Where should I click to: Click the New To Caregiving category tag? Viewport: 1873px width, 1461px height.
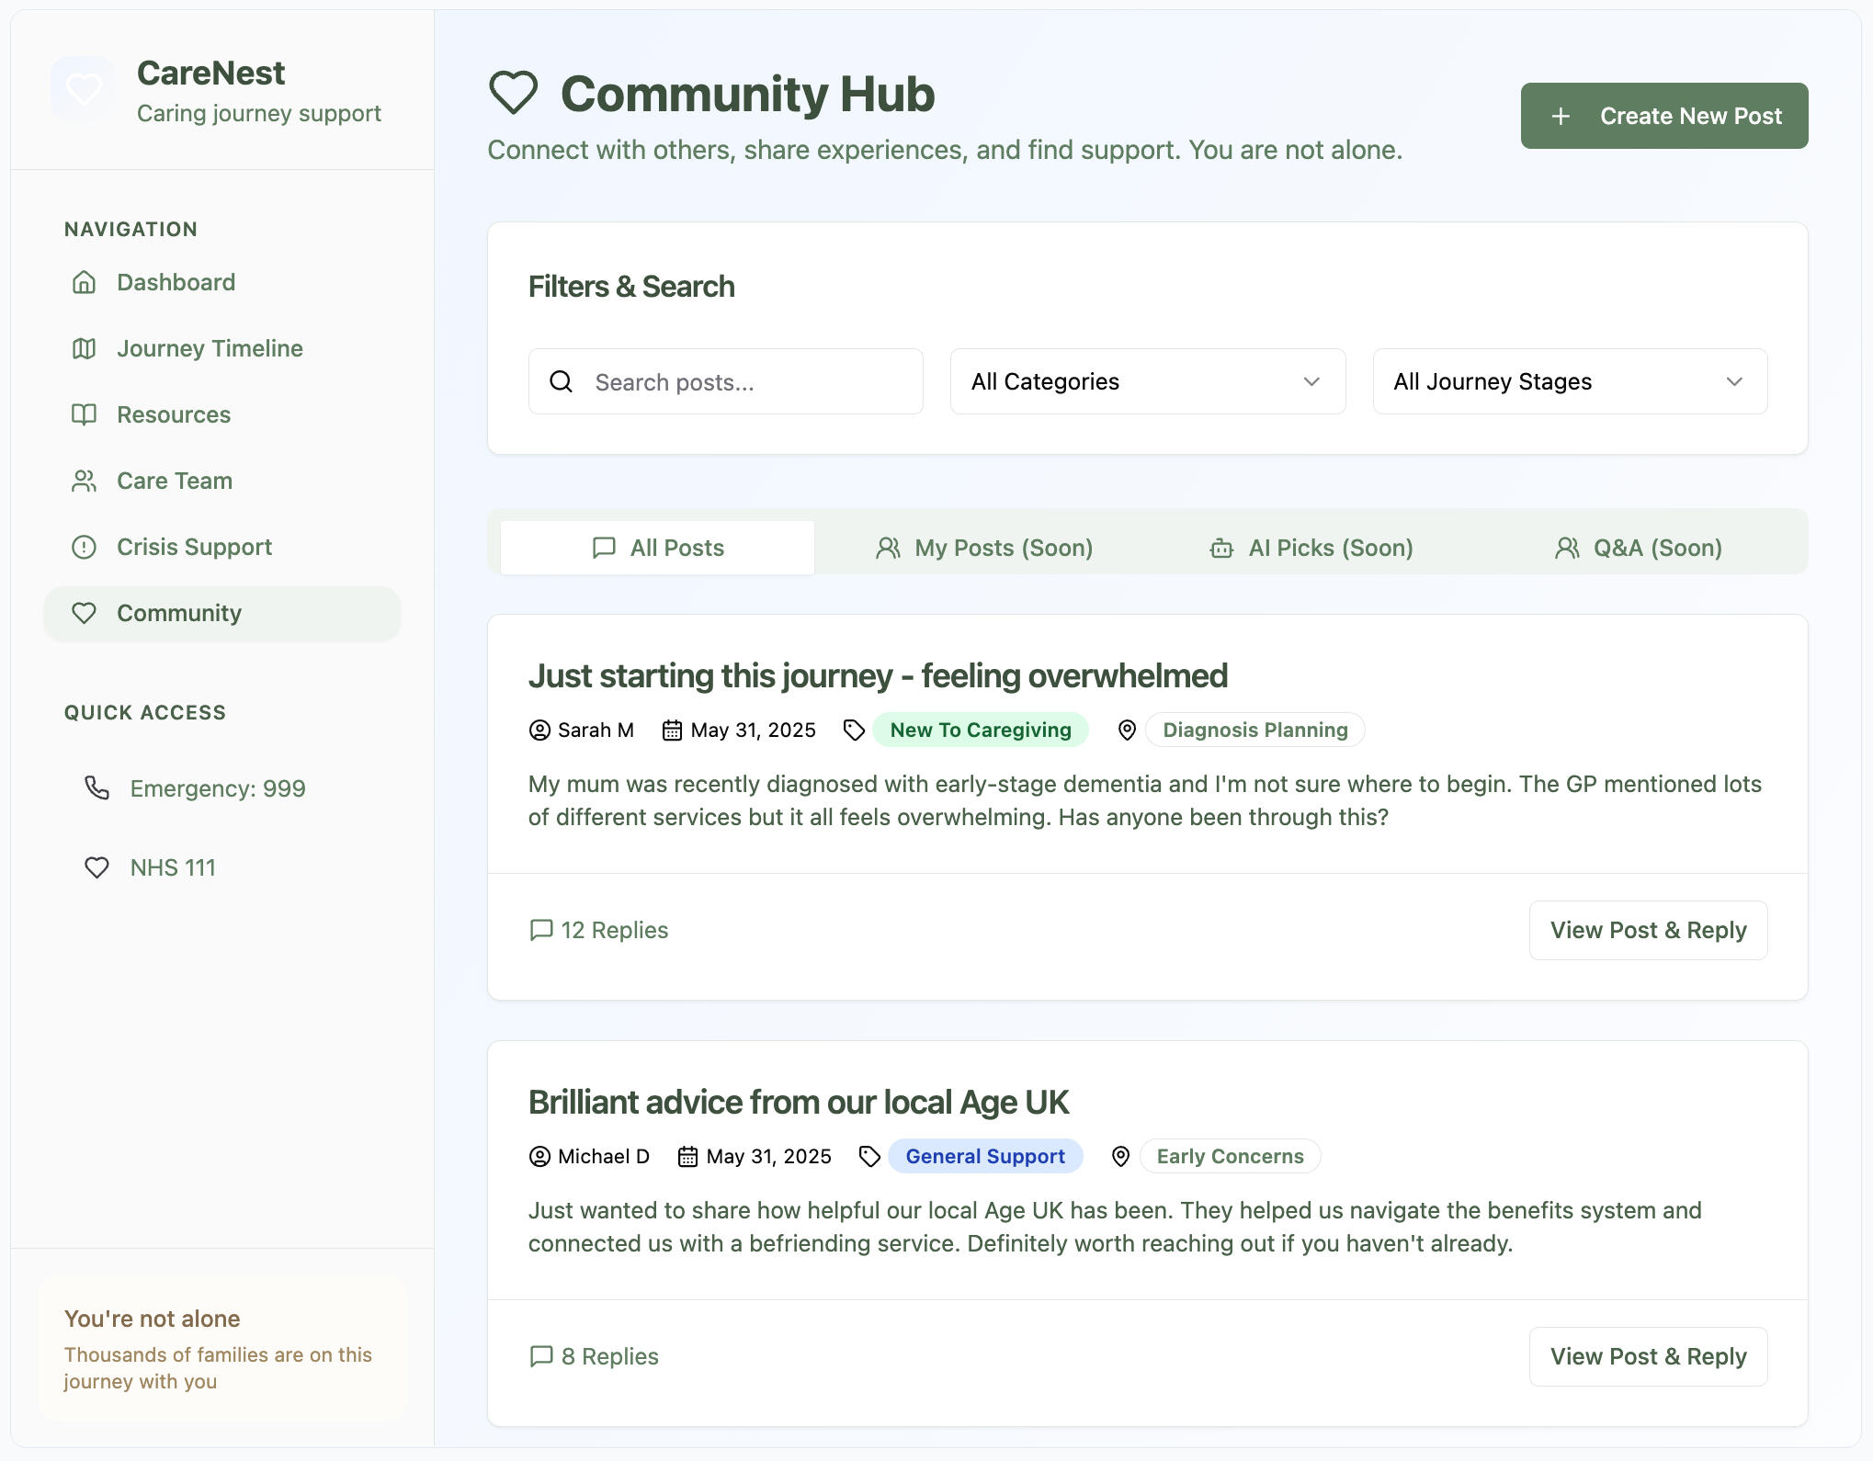(980, 730)
